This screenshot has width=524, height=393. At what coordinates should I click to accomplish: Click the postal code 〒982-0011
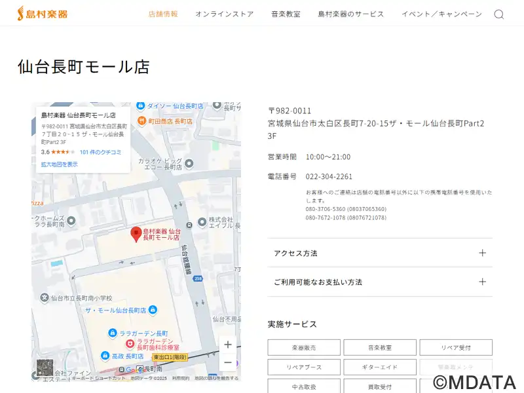point(290,111)
